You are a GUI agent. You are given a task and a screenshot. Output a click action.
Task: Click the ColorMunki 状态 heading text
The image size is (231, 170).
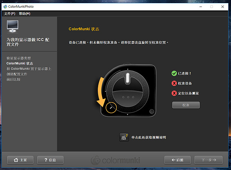click(84, 29)
